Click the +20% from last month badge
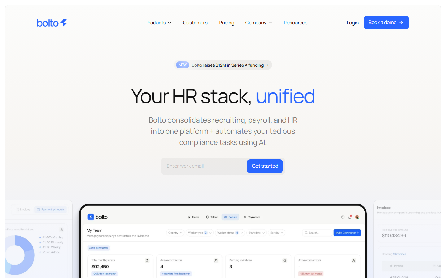 104,274
